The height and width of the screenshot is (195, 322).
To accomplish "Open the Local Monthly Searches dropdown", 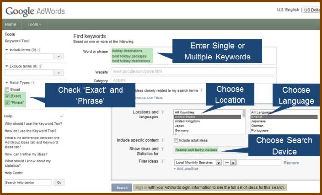I will tap(198, 162).
